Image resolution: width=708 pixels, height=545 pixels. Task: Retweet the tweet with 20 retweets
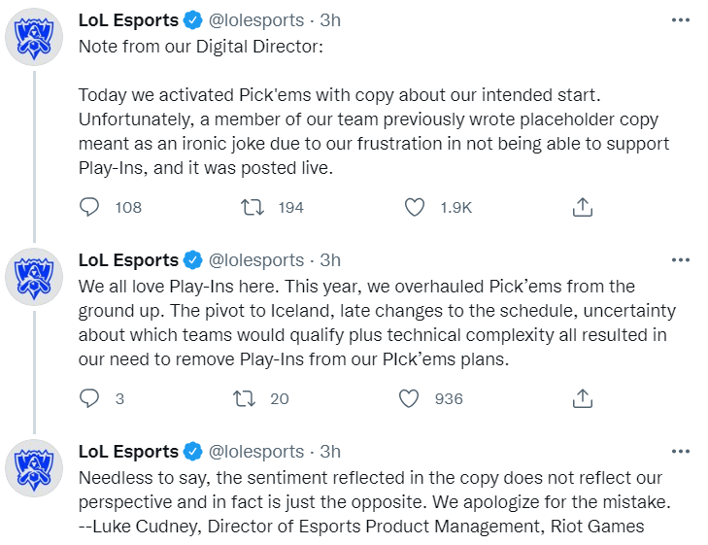(x=245, y=398)
